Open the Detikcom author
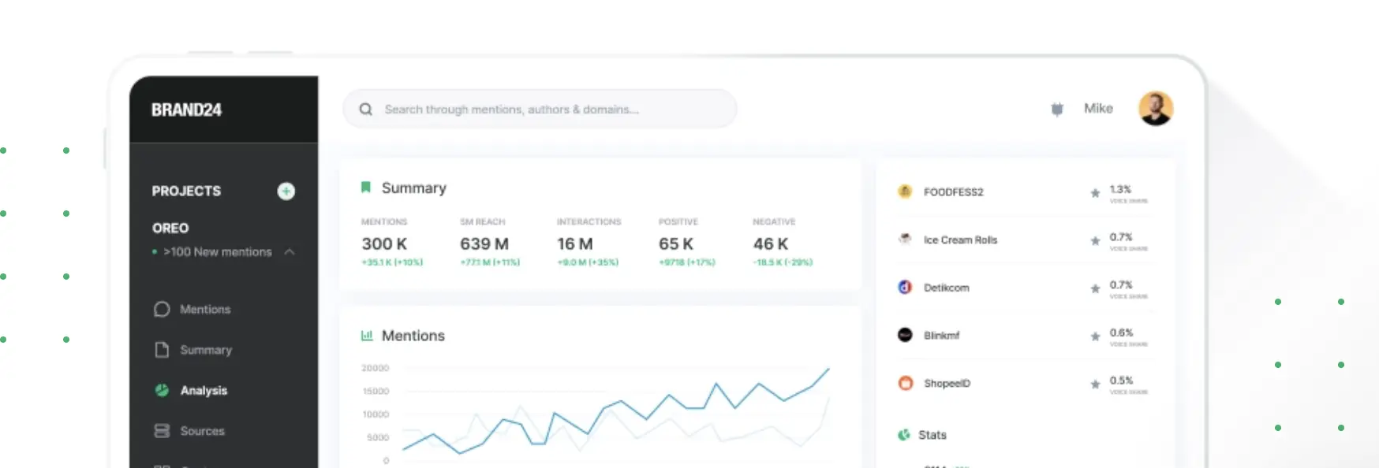 tap(946, 288)
